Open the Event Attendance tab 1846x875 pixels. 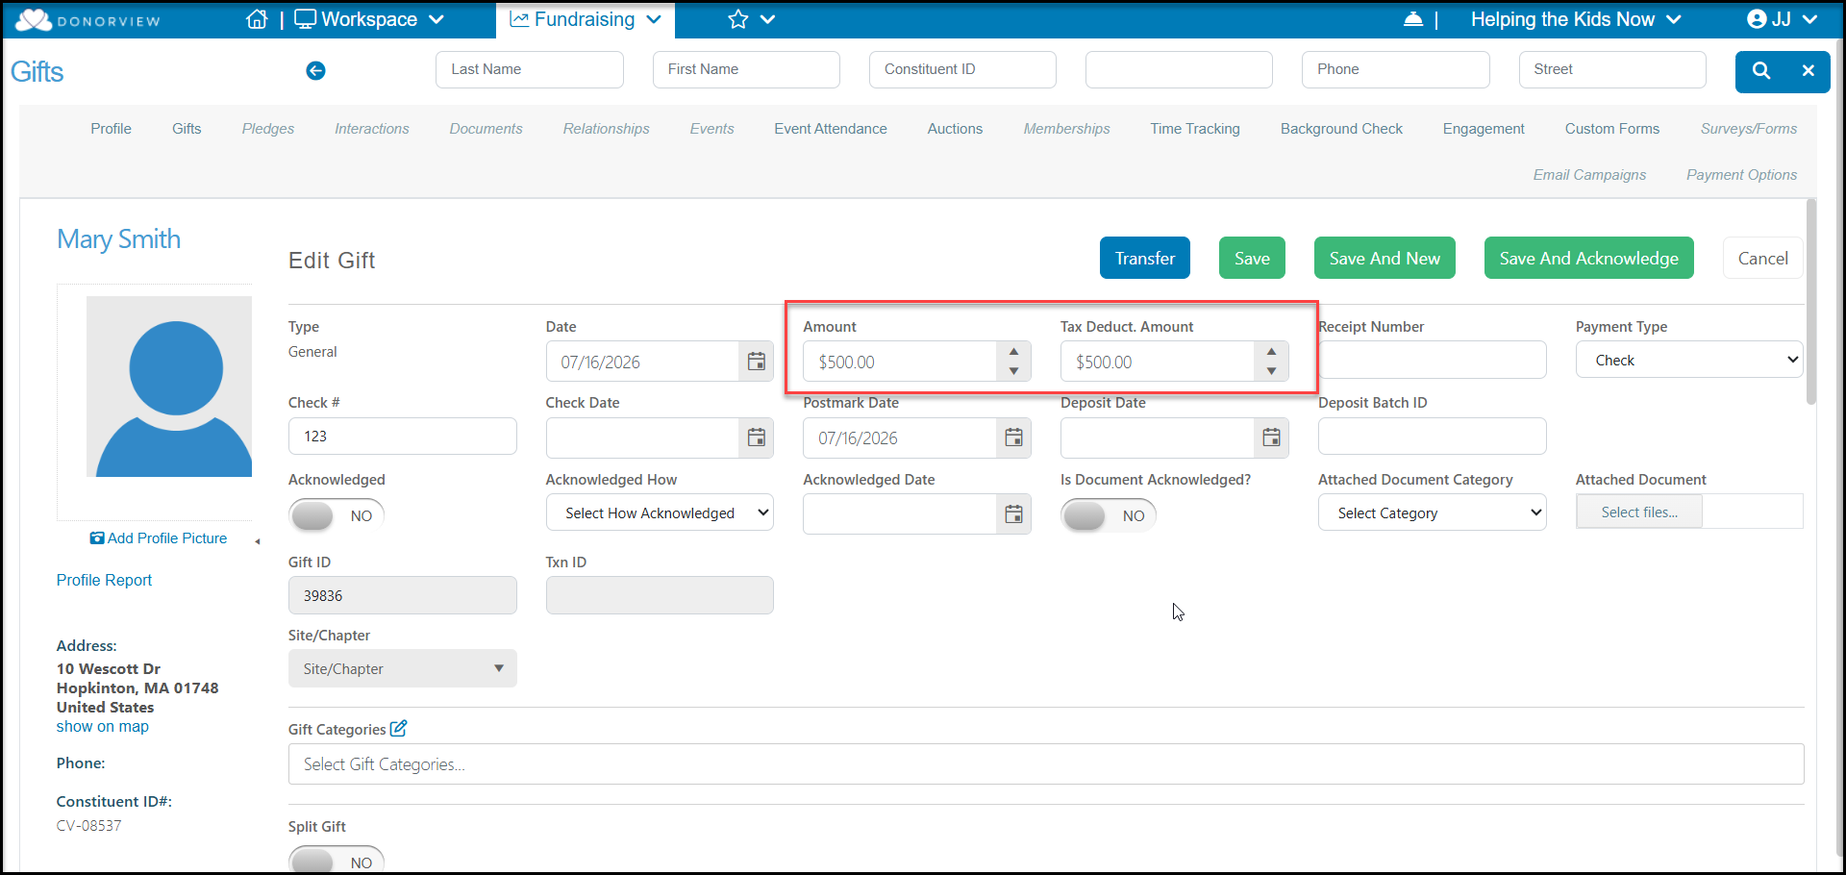pyautogui.click(x=831, y=129)
